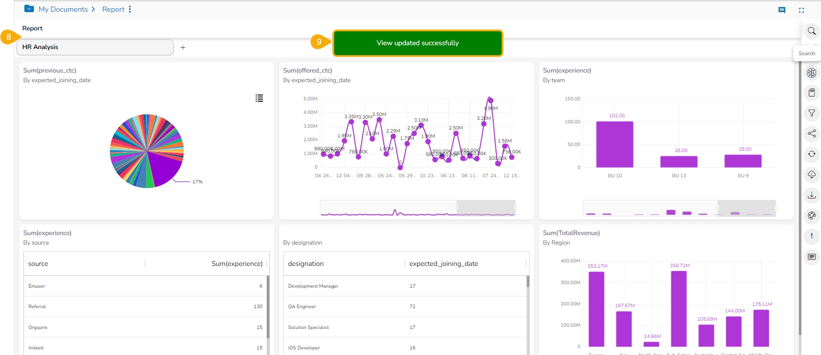Click the Search magnifier icon
The height and width of the screenshot is (355, 821).
pos(811,31)
